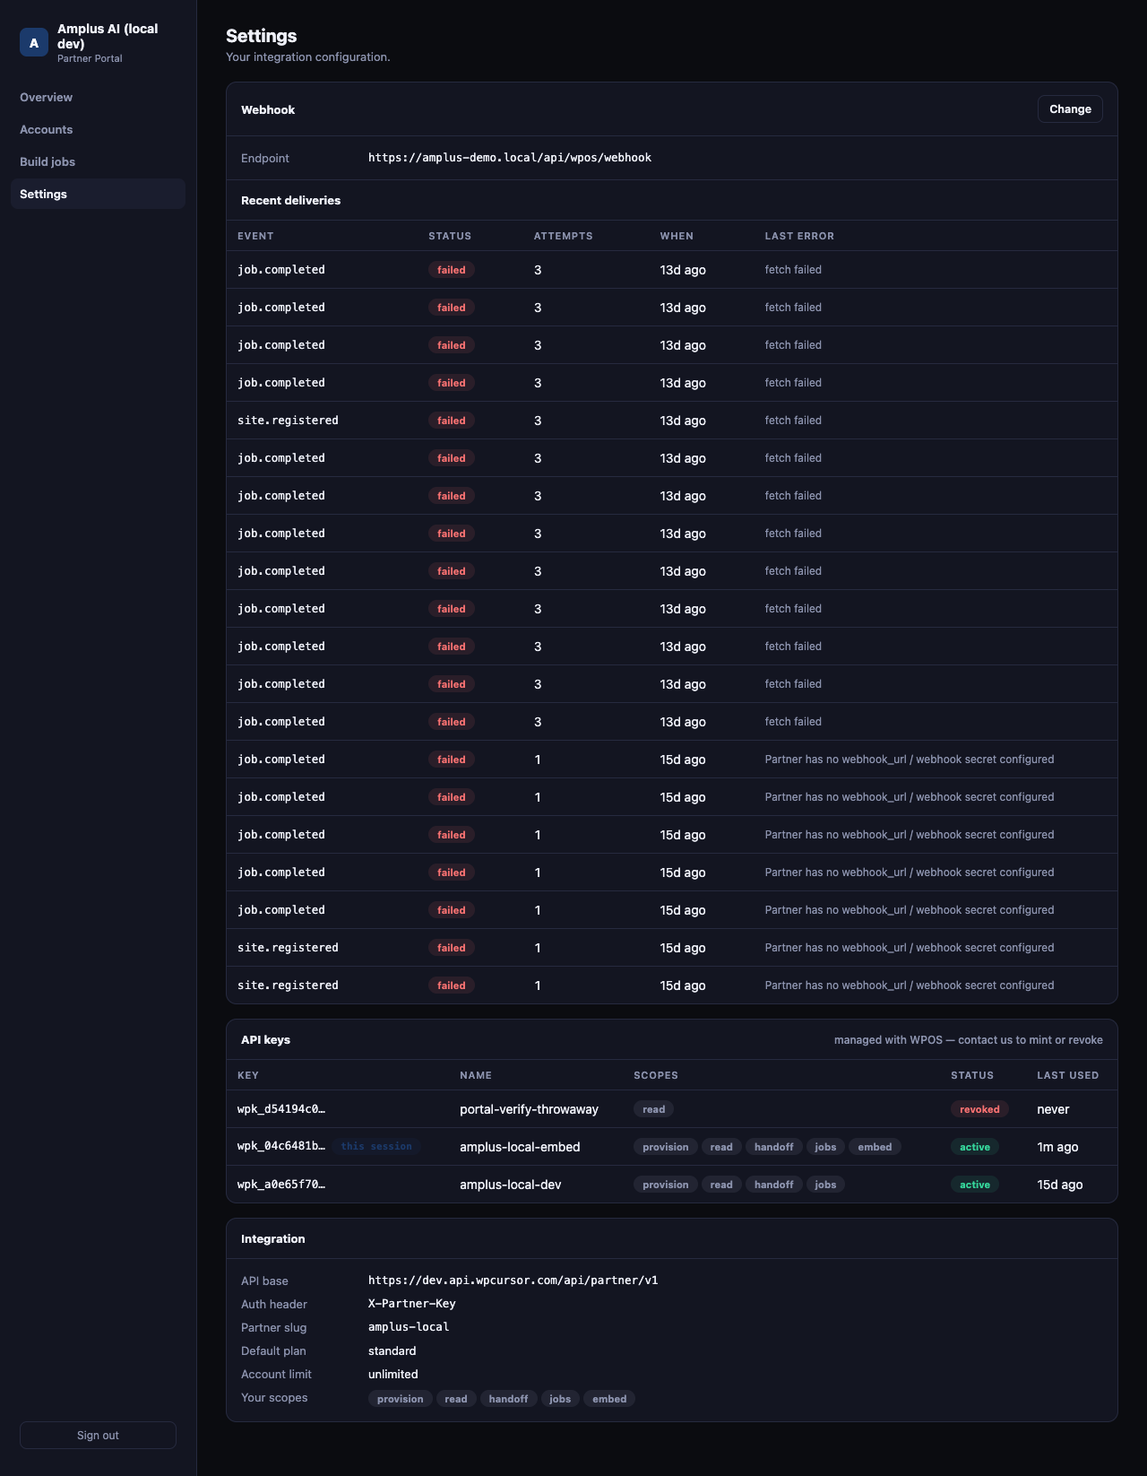Screen dimensions: 1147x1476
Task: Click Change button in Webhook card
Action: (x=1070, y=109)
